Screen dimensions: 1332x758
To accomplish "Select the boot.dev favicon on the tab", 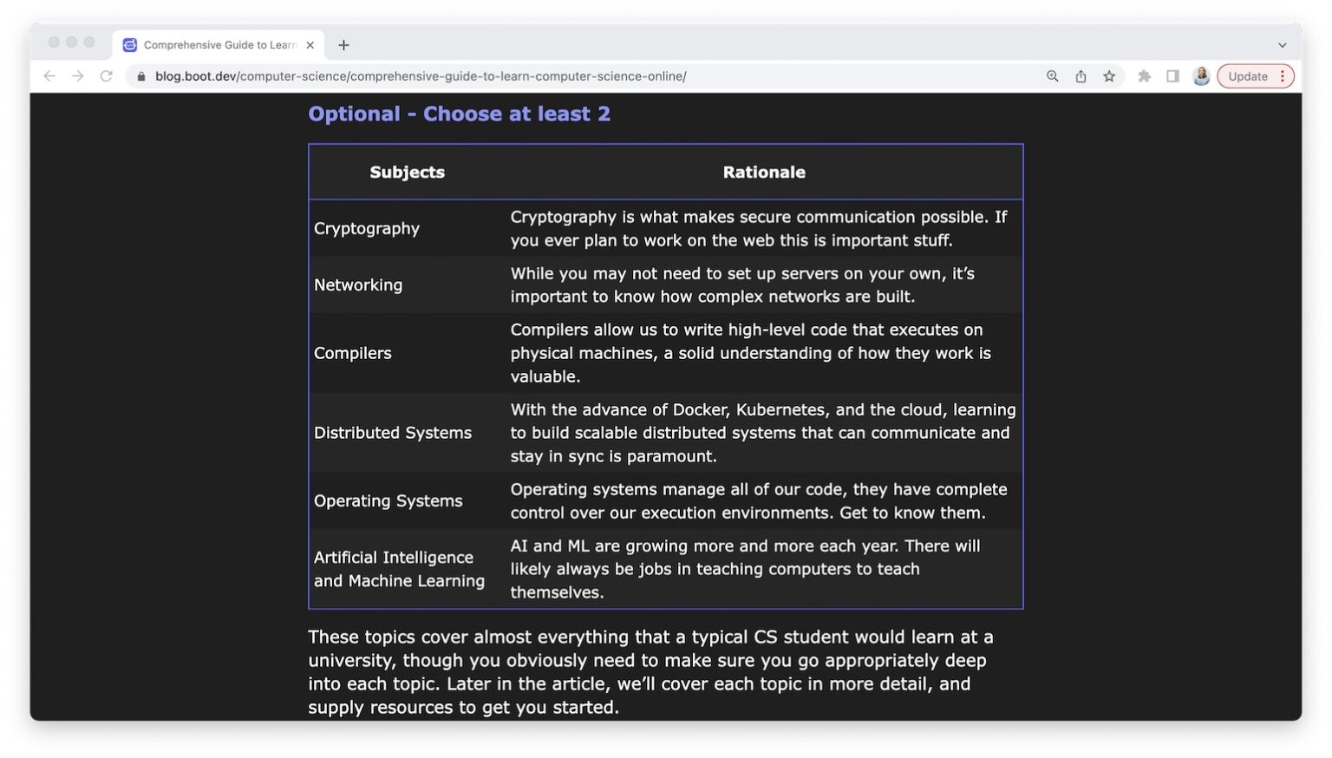I will pos(129,44).
